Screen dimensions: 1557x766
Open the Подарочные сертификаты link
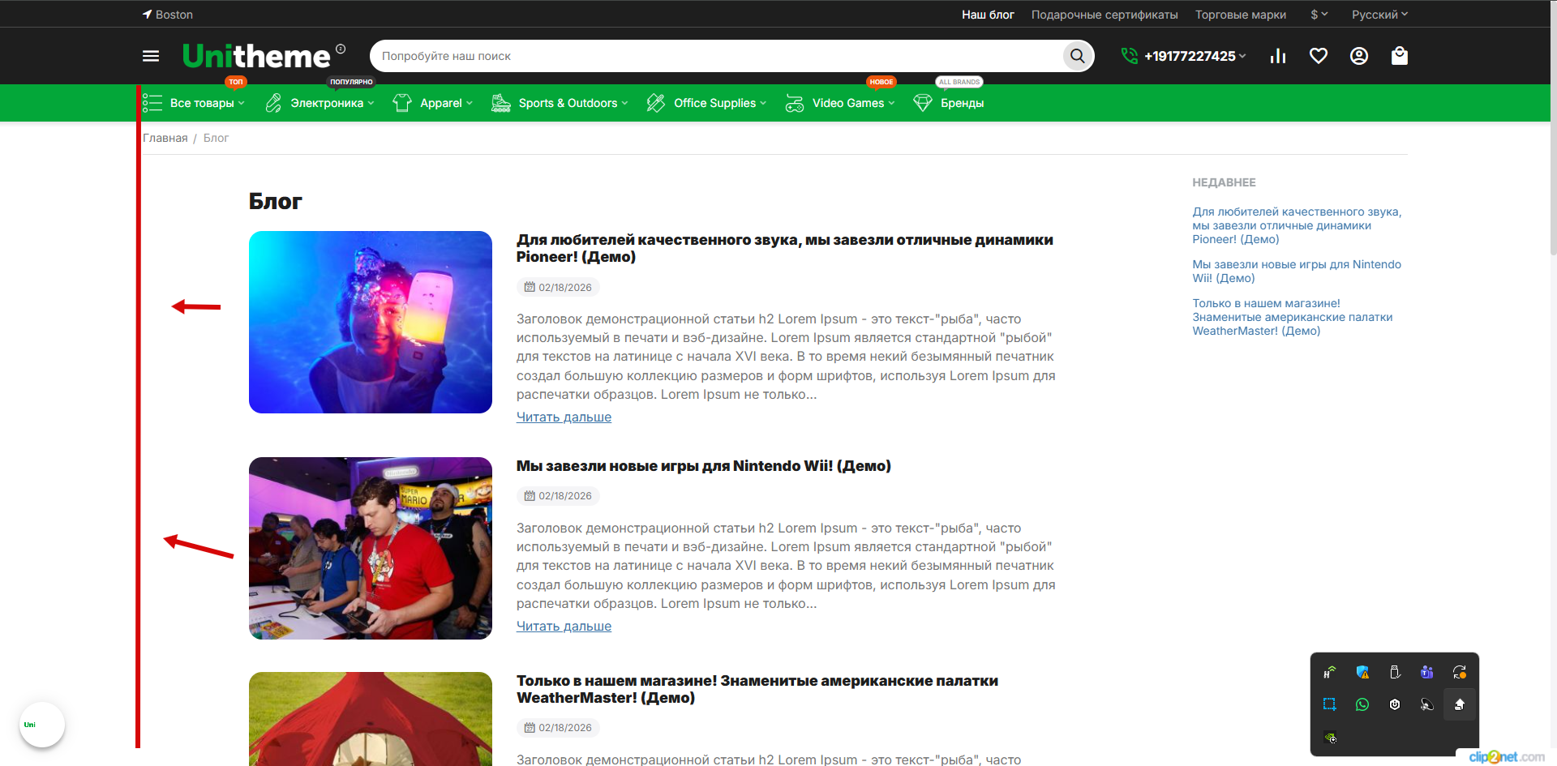1104,15
